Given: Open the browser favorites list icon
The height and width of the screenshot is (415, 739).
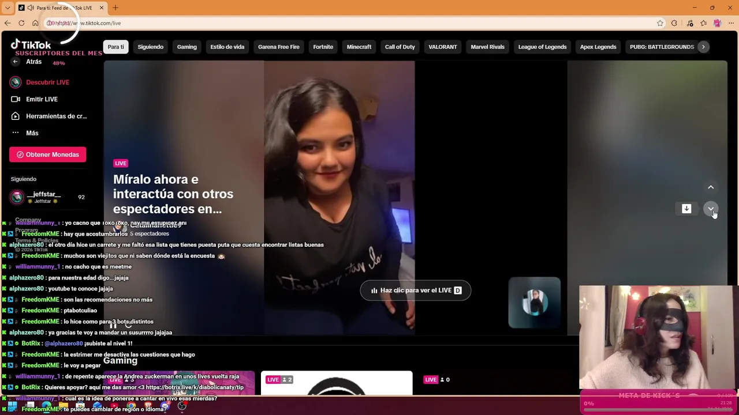Looking at the screenshot, I should click(703, 23).
